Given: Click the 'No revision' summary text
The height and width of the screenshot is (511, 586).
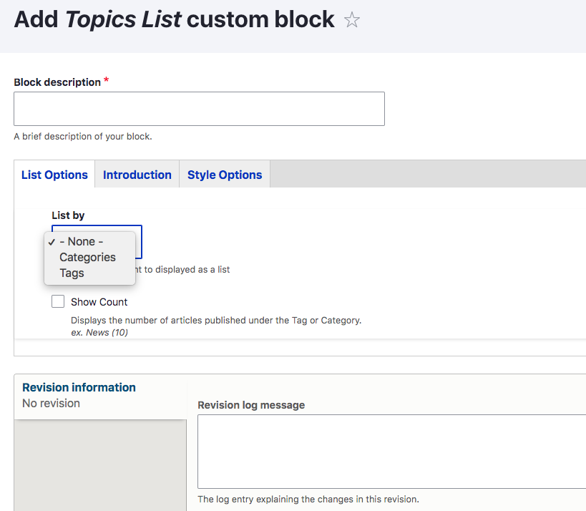Looking at the screenshot, I should tap(51, 404).
